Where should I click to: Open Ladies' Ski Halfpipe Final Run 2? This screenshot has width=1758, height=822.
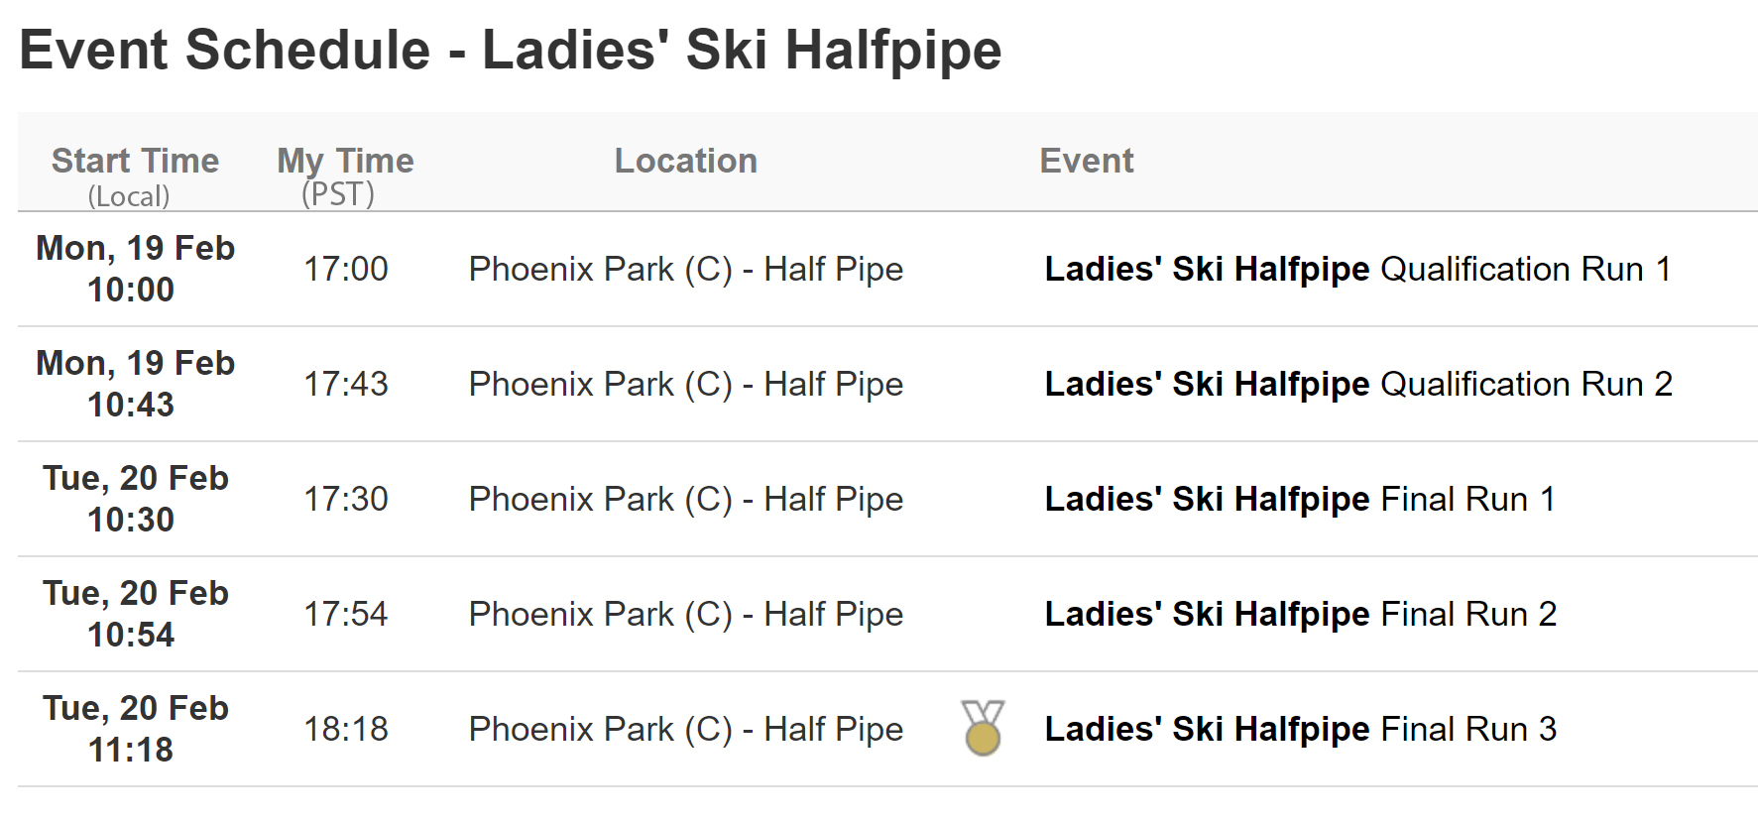(1300, 614)
